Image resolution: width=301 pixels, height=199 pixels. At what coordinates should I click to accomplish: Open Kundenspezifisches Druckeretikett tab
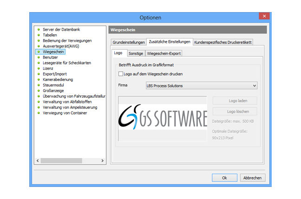coord(222,42)
